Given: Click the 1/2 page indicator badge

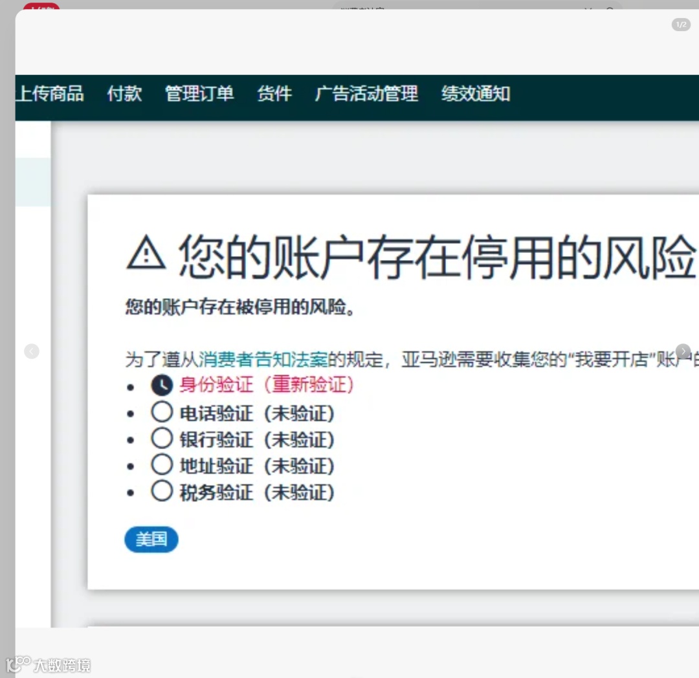Looking at the screenshot, I should click(x=681, y=25).
